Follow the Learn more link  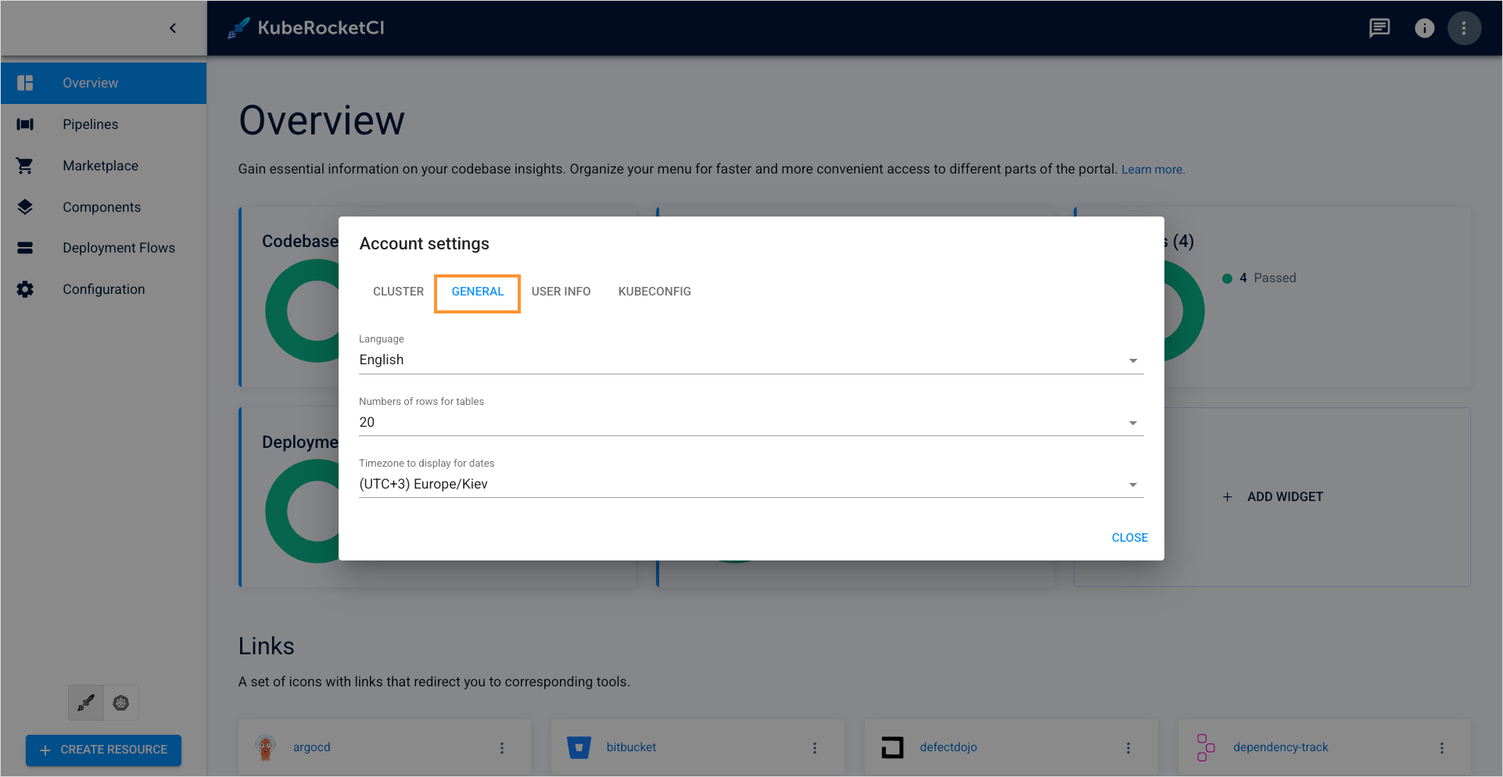pyautogui.click(x=1153, y=170)
